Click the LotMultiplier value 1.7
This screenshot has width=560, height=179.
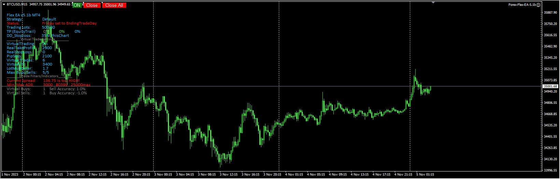[45, 68]
